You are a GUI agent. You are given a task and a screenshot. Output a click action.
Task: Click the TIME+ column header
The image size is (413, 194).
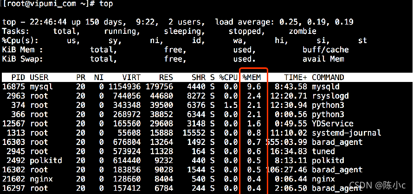coord(296,77)
